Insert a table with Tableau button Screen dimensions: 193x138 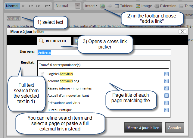click(x=124, y=6)
